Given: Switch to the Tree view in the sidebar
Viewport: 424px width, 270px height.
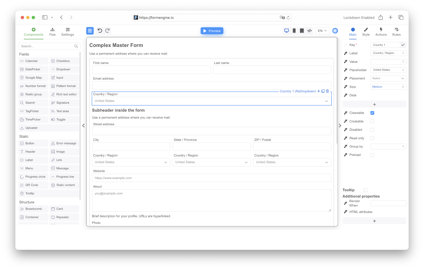Looking at the screenshot, I should pos(52,31).
